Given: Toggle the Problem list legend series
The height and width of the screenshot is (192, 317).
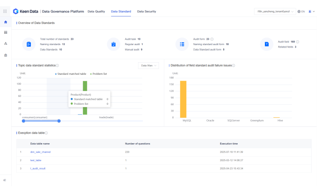Looking at the screenshot, I should pyautogui.click(x=99, y=73).
